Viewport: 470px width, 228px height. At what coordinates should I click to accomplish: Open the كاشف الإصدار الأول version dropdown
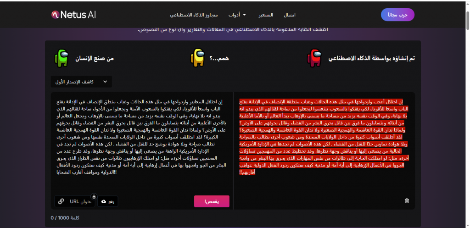(x=81, y=82)
